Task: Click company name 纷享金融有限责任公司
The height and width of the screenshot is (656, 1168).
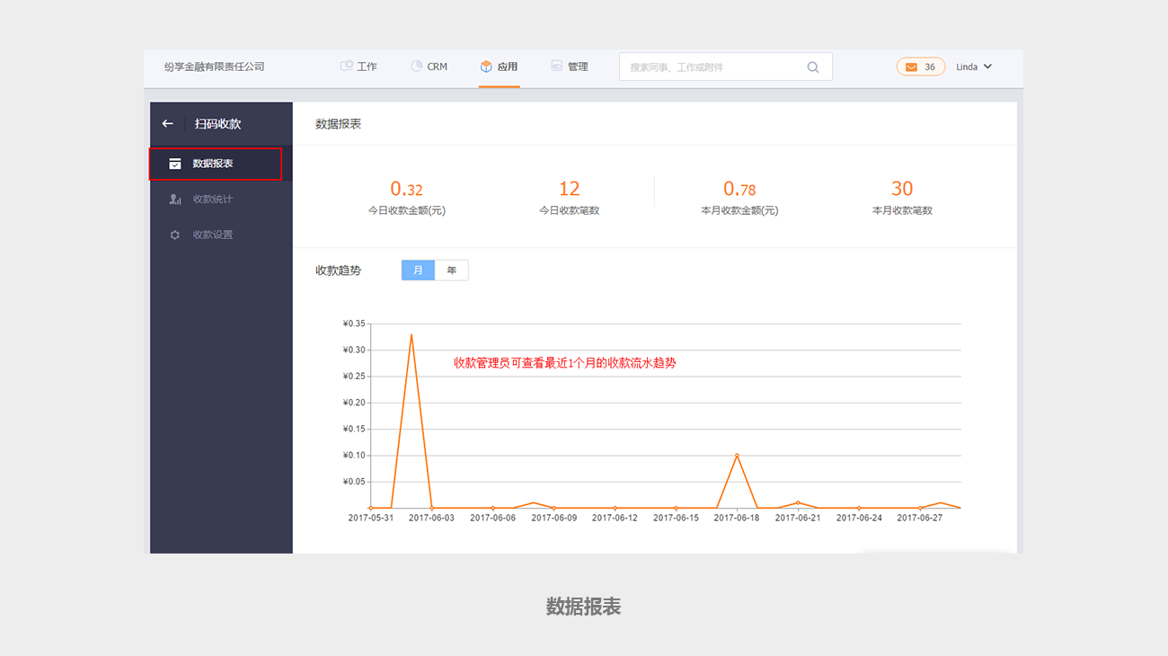Action: 215,67
